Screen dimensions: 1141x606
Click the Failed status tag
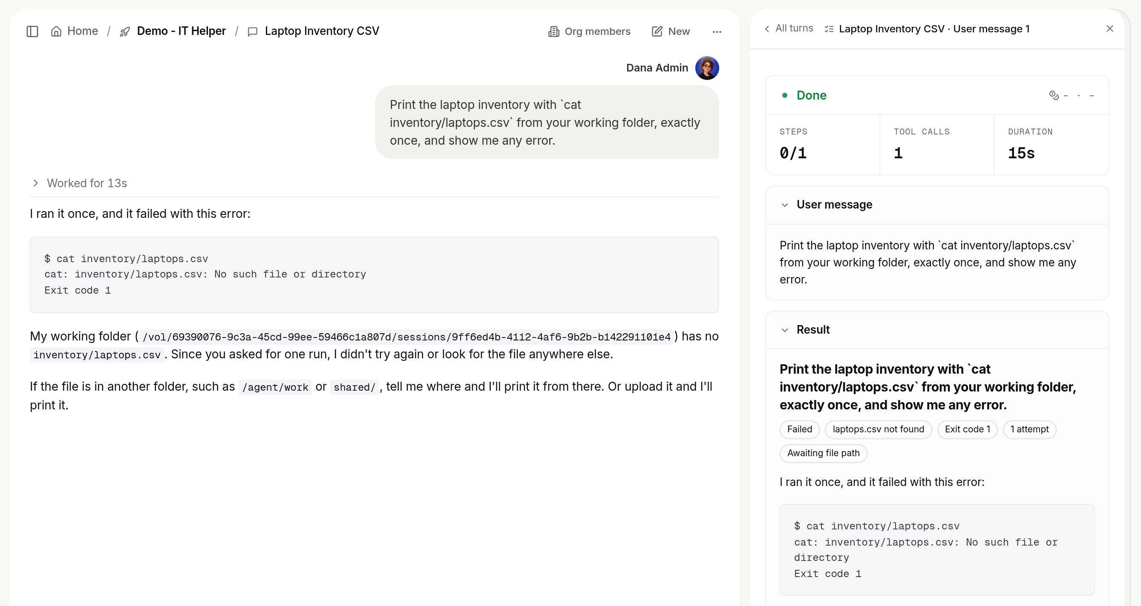[799, 429]
